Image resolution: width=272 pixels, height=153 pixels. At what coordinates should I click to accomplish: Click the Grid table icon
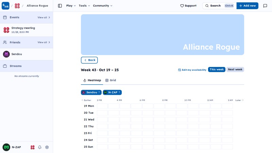107,80
